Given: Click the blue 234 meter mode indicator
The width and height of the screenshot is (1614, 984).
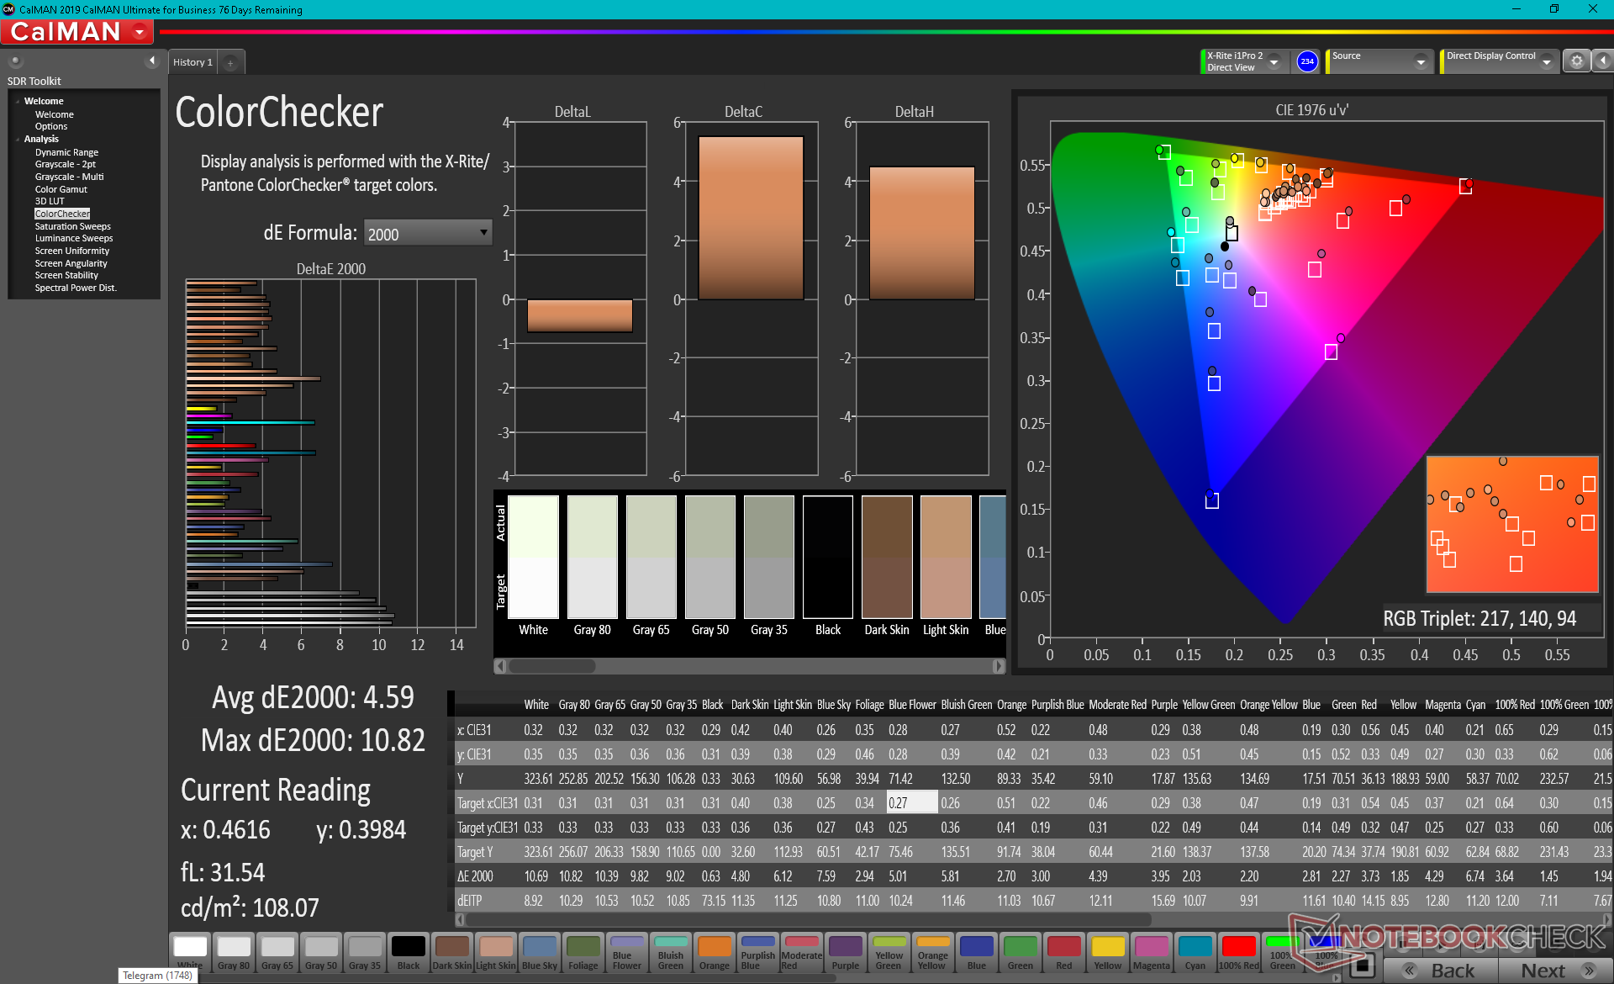Looking at the screenshot, I should pyautogui.click(x=1307, y=61).
